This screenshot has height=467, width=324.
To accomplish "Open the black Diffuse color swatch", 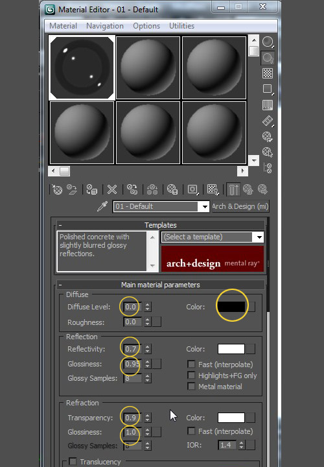I will tap(231, 307).
